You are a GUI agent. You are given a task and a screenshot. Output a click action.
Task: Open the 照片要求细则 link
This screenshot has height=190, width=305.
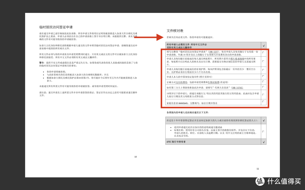[x=237, y=59]
